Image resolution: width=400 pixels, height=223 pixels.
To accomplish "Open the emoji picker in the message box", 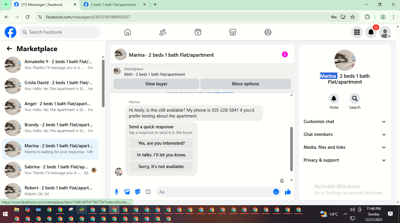I will pos(276,192).
